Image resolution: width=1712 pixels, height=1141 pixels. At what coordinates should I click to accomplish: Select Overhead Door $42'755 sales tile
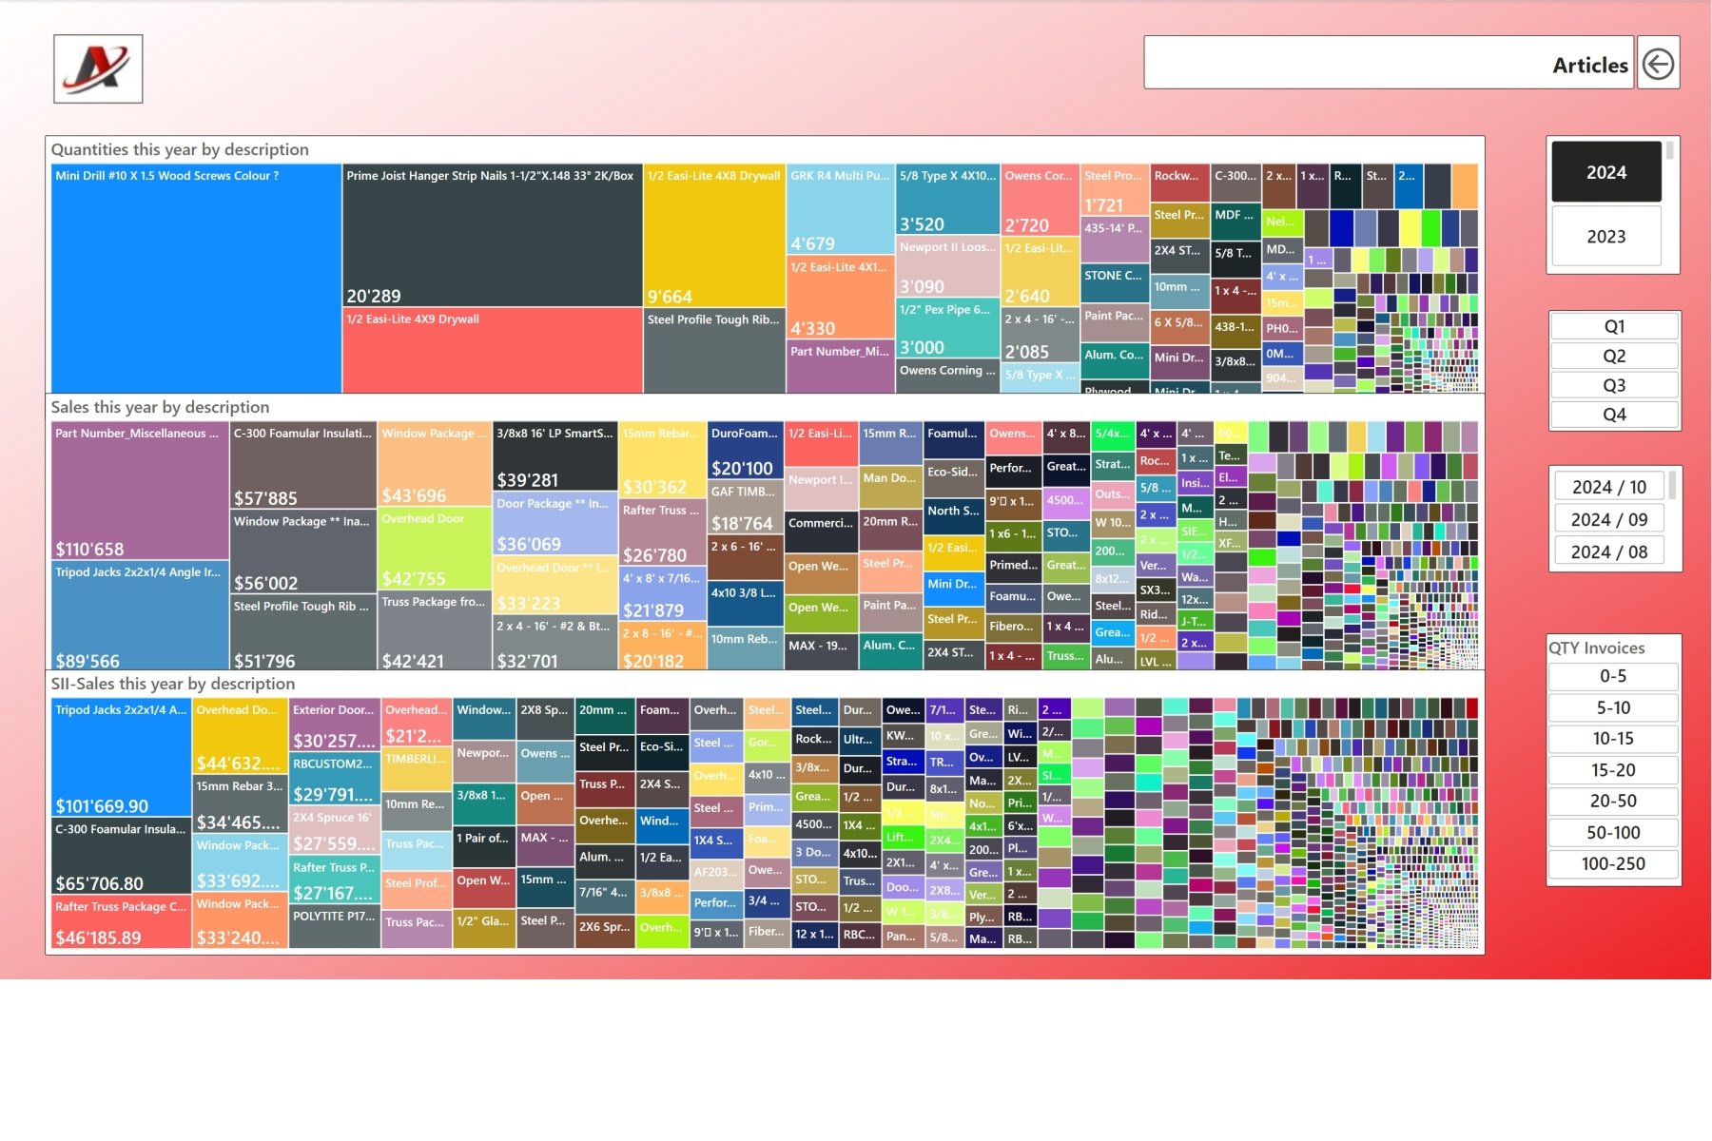tap(434, 550)
